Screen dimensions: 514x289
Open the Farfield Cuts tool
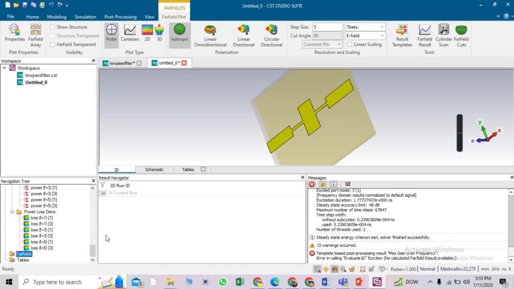point(461,35)
